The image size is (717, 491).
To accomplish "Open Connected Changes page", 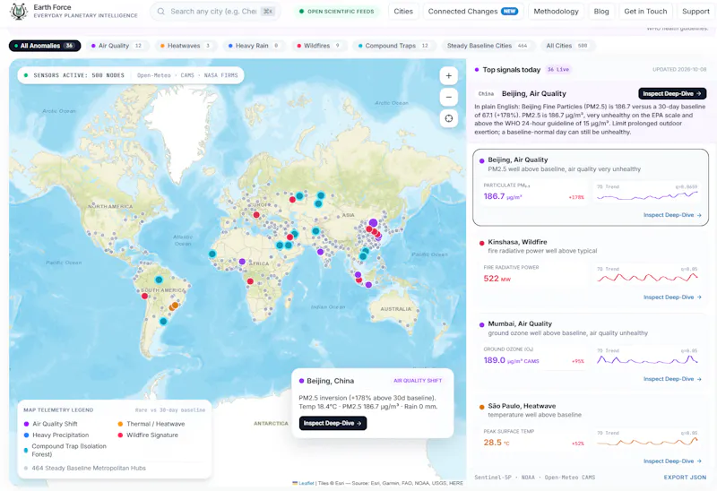I will 473,12.
